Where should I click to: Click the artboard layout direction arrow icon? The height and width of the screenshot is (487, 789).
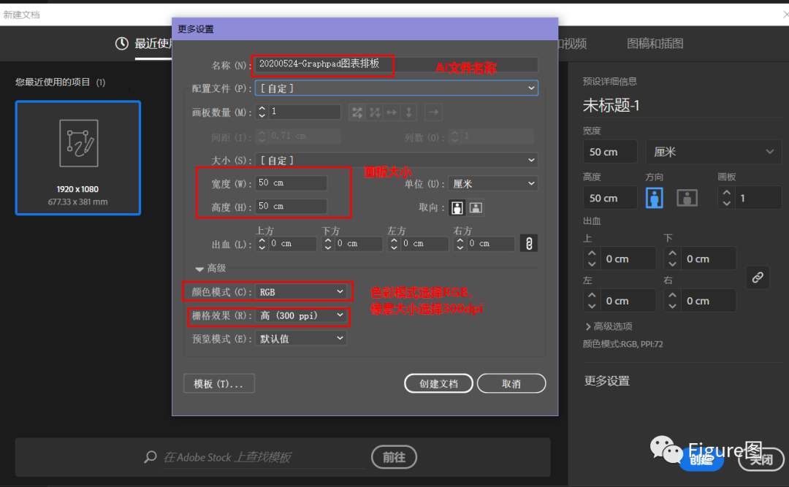click(433, 112)
